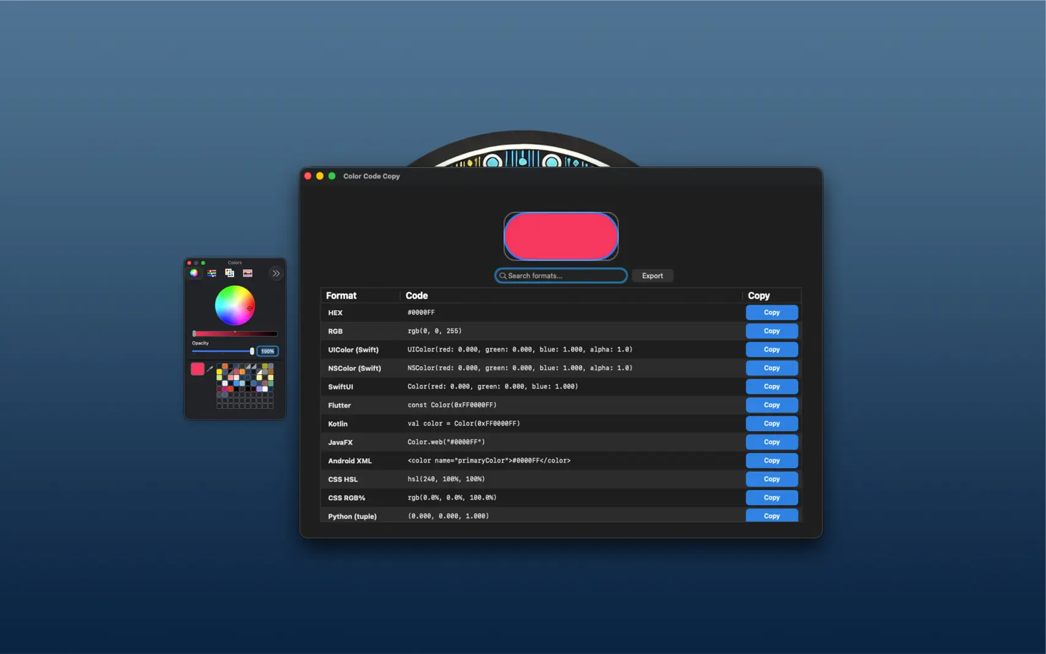Adjust the Opacity slider handle
Image resolution: width=1046 pixels, height=654 pixels.
pyautogui.click(x=252, y=351)
